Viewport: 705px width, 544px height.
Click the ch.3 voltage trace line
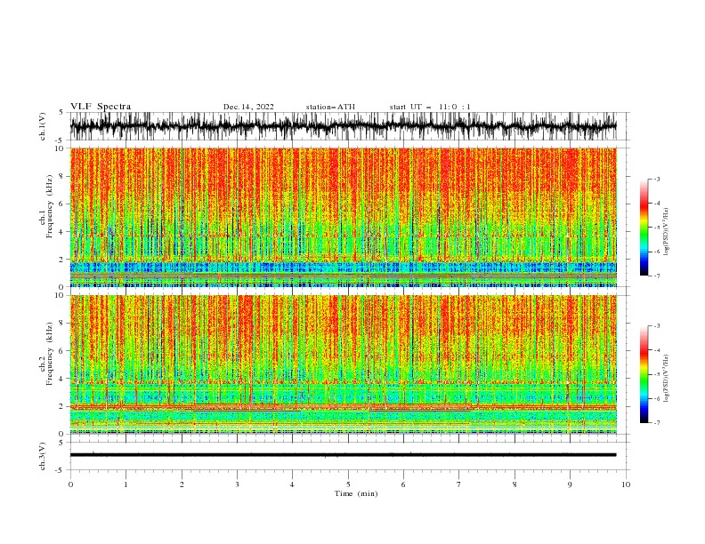[343, 455]
